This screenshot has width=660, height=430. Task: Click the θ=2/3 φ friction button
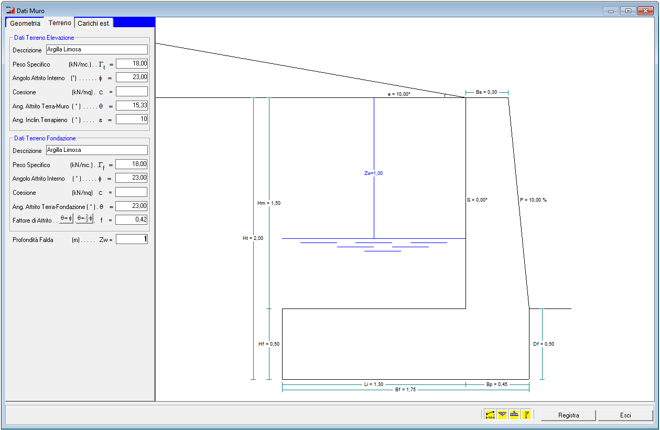(84, 219)
